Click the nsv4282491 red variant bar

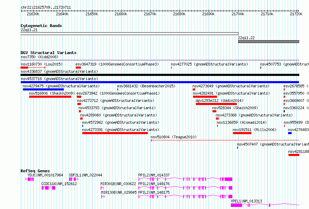click(x=205, y=97)
